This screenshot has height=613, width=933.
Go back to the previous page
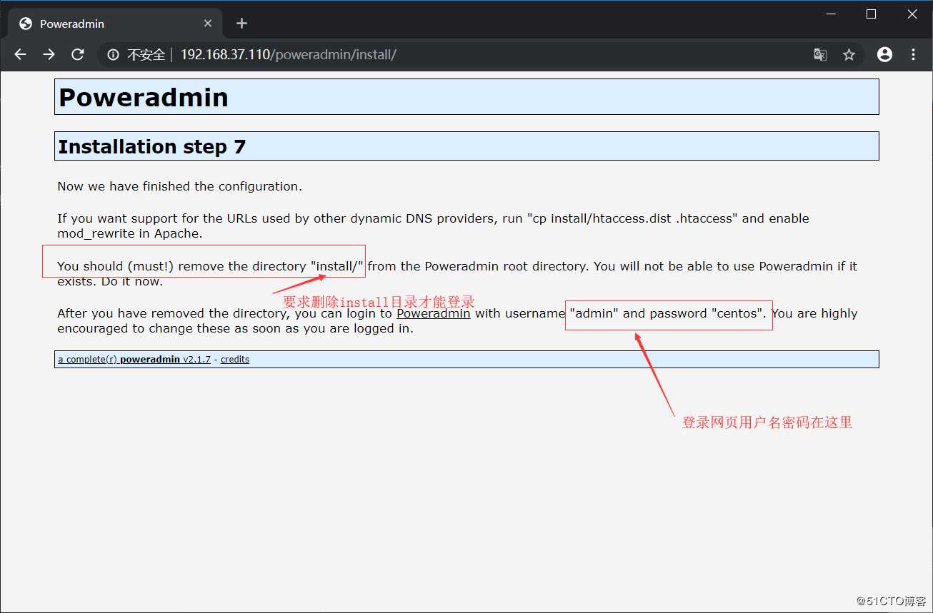(20, 54)
